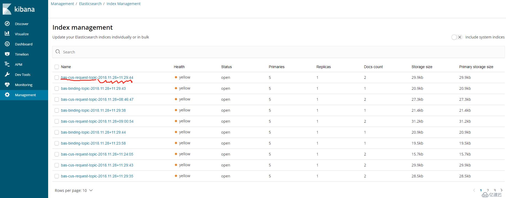
Task: Open APM icon in sidebar
Action: click(x=7, y=64)
